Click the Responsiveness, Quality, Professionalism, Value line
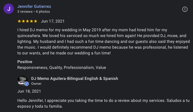193x112 pixels. [x=62, y=67]
